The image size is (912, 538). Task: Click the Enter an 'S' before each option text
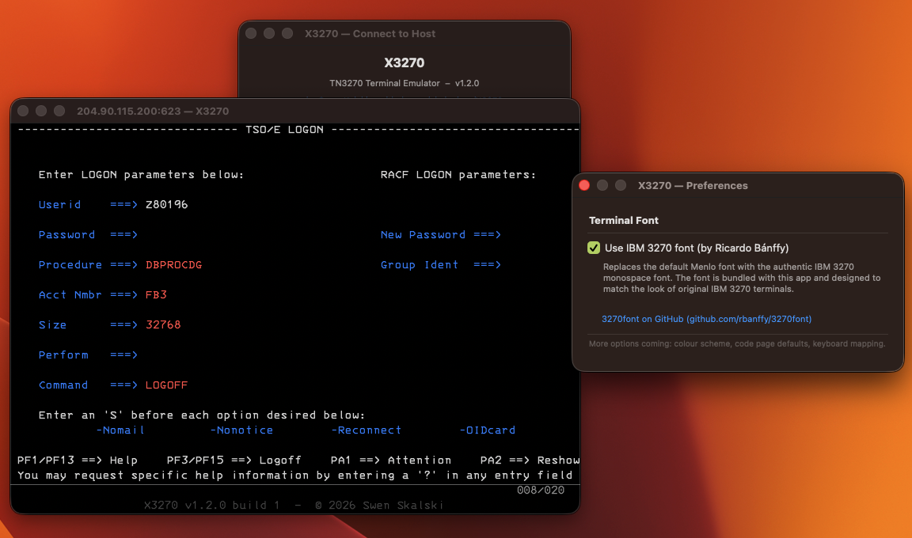(x=201, y=415)
